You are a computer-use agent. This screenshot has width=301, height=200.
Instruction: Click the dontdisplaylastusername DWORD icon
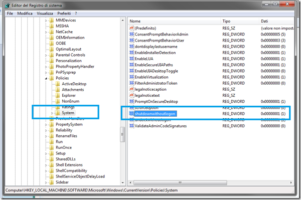[131, 47]
